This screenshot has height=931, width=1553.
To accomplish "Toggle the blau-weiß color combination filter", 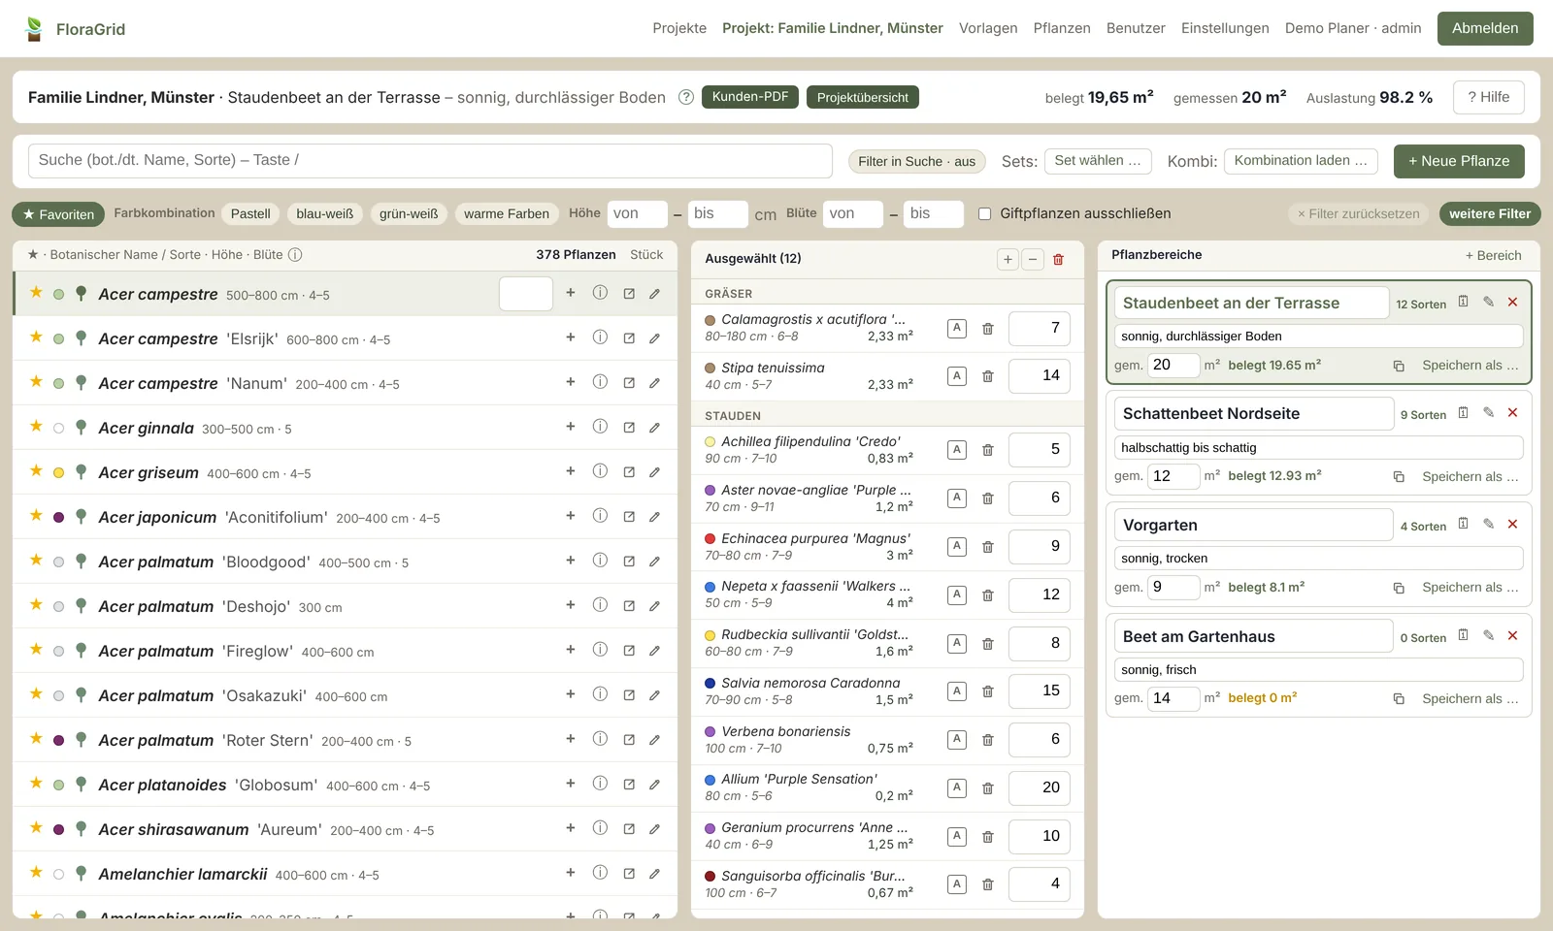I will tap(325, 214).
